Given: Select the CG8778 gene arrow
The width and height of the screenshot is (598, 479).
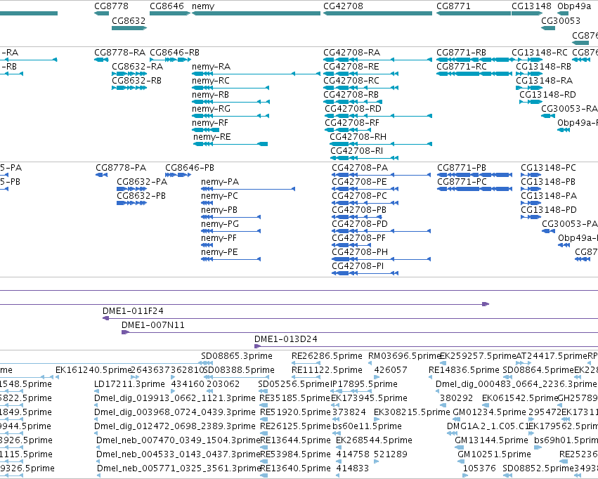Looking at the screenshot, I should click(x=101, y=13).
